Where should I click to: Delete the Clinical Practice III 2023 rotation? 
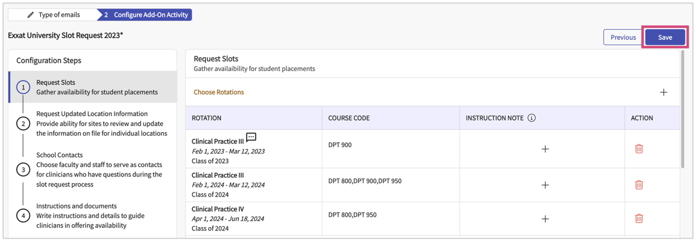point(639,149)
